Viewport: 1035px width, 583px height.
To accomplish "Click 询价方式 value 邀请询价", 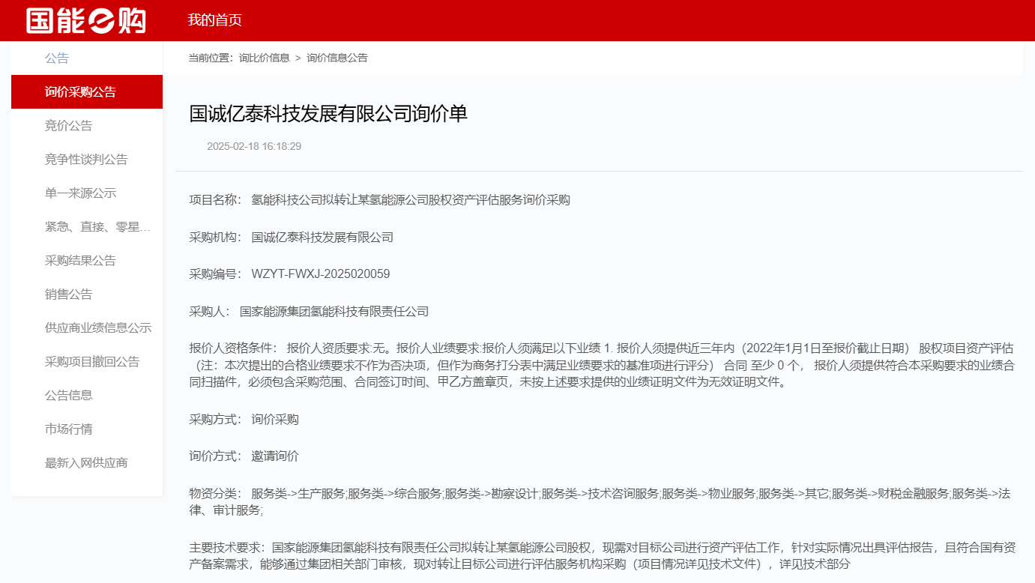I will (275, 456).
